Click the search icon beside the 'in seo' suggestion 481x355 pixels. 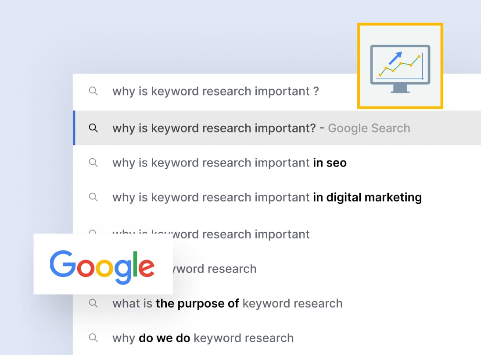click(93, 163)
